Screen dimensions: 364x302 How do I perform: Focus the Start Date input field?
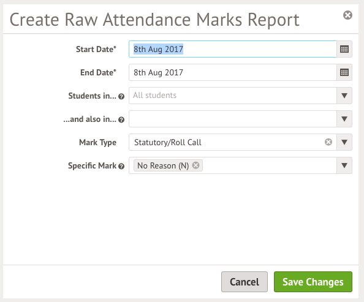[233, 49]
